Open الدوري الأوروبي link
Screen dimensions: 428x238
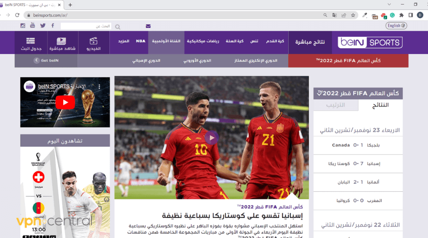(197, 60)
